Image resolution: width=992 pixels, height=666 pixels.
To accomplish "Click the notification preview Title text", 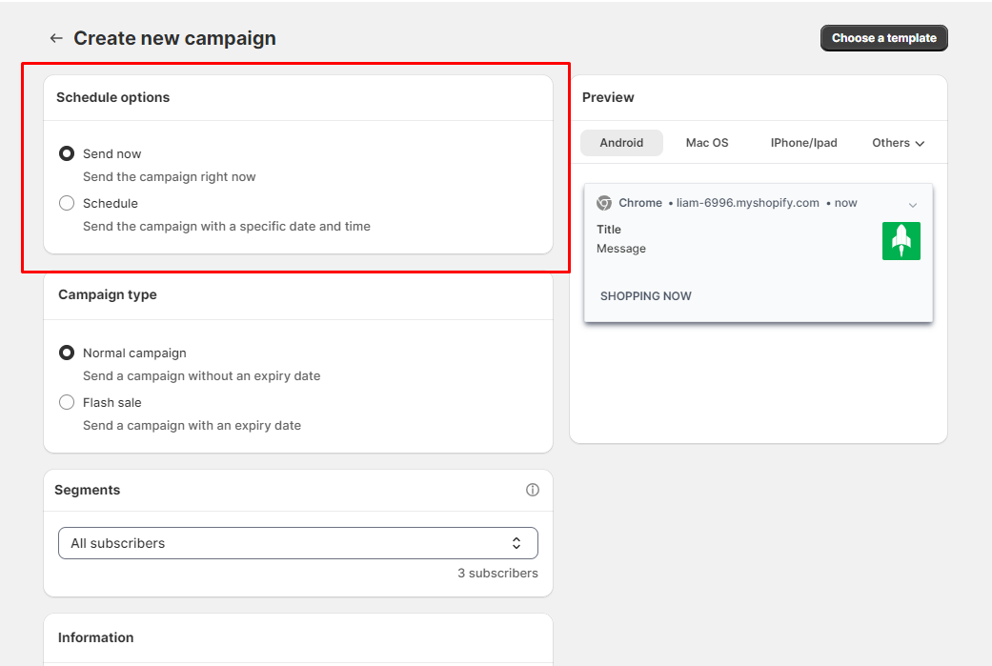I will coord(608,230).
